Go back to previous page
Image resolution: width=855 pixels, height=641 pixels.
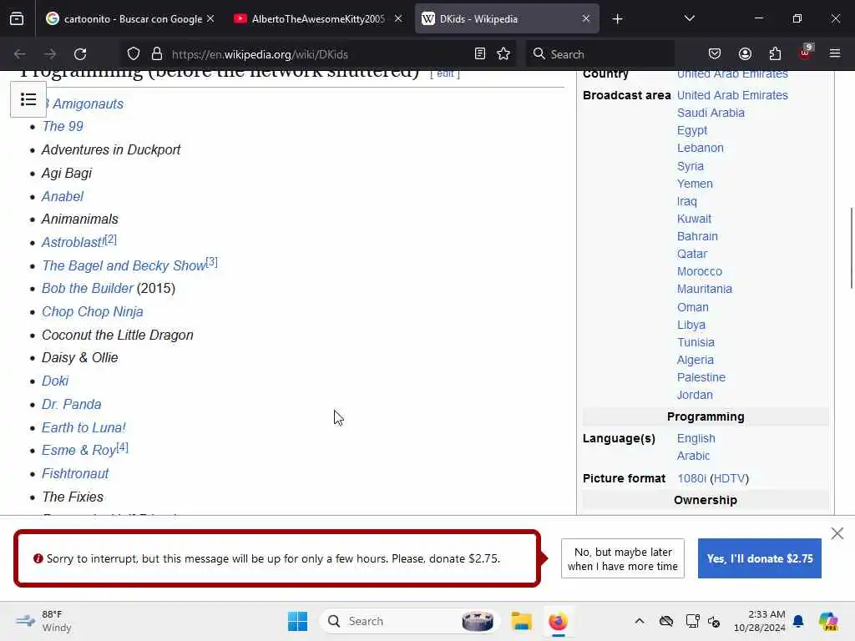20,54
